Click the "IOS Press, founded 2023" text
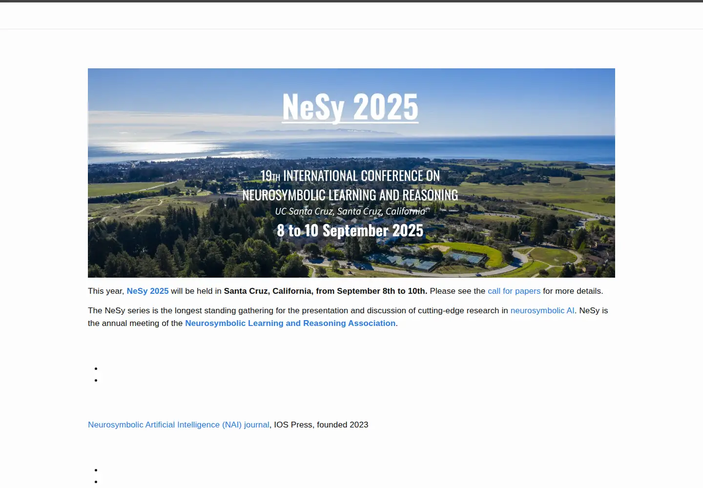703x488 pixels. (x=321, y=425)
